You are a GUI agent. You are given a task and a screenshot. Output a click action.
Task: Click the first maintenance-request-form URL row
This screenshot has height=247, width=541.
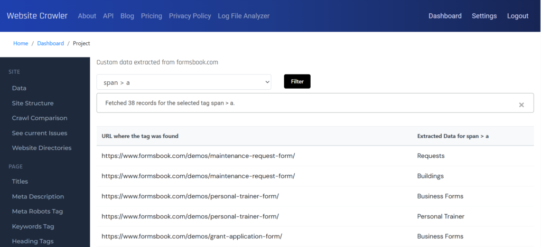tap(315, 156)
